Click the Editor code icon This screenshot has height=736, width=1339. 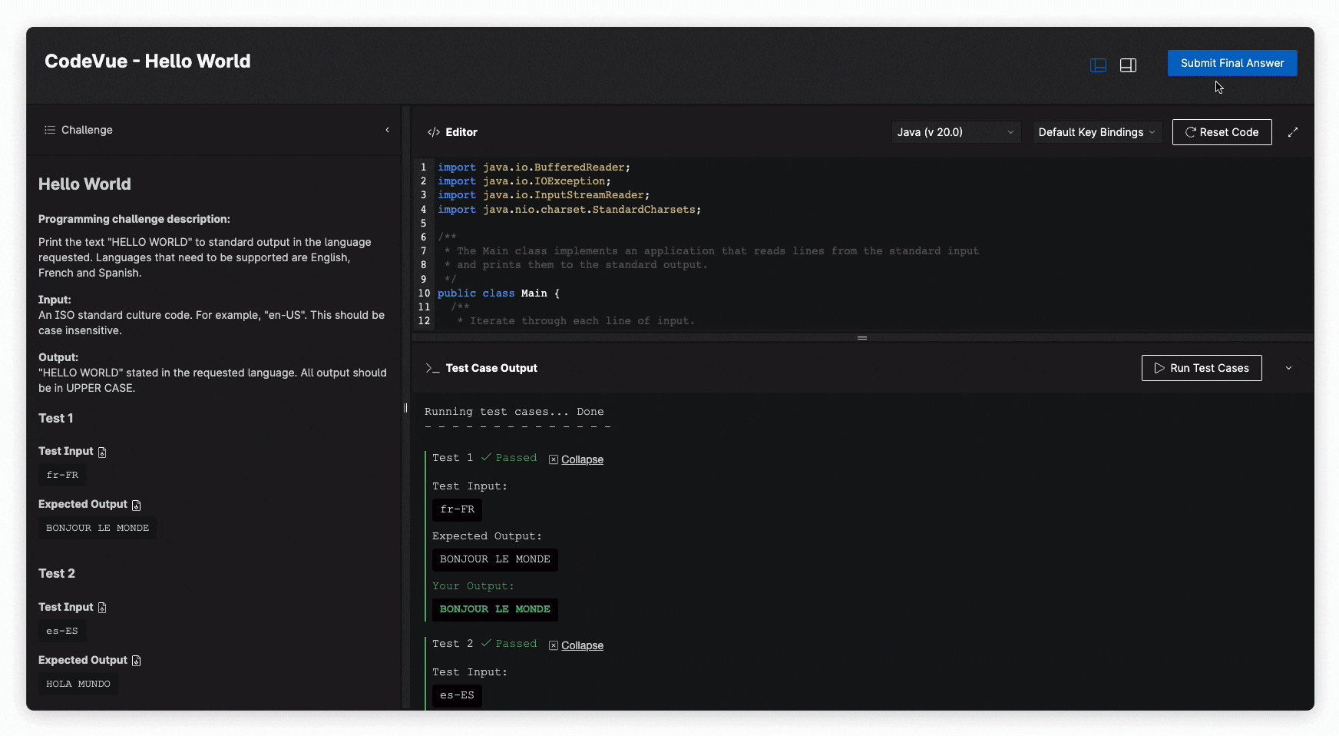tap(434, 132)
